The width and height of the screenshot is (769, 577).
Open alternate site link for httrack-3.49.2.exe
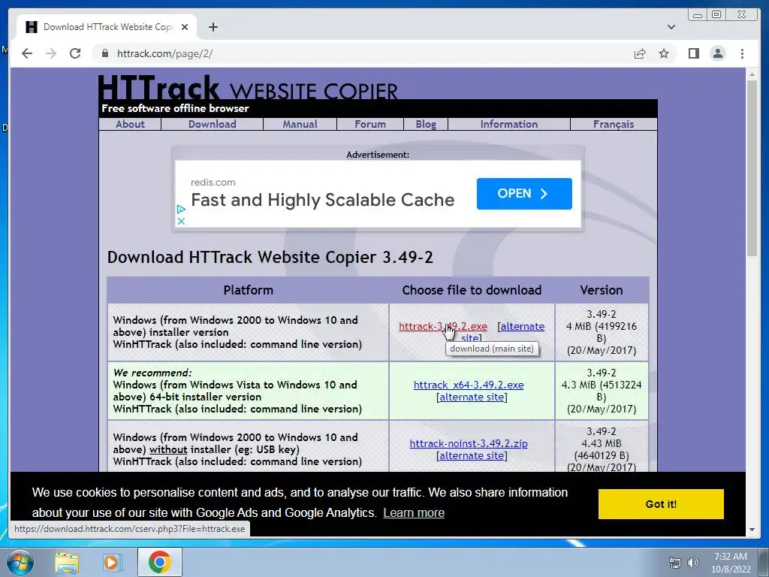[x=523, y=327]
